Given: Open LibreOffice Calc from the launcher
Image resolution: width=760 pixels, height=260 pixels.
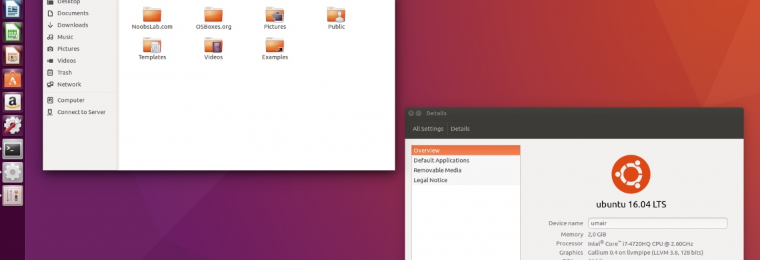Looking at the screenshot, I should coord(13,33).
